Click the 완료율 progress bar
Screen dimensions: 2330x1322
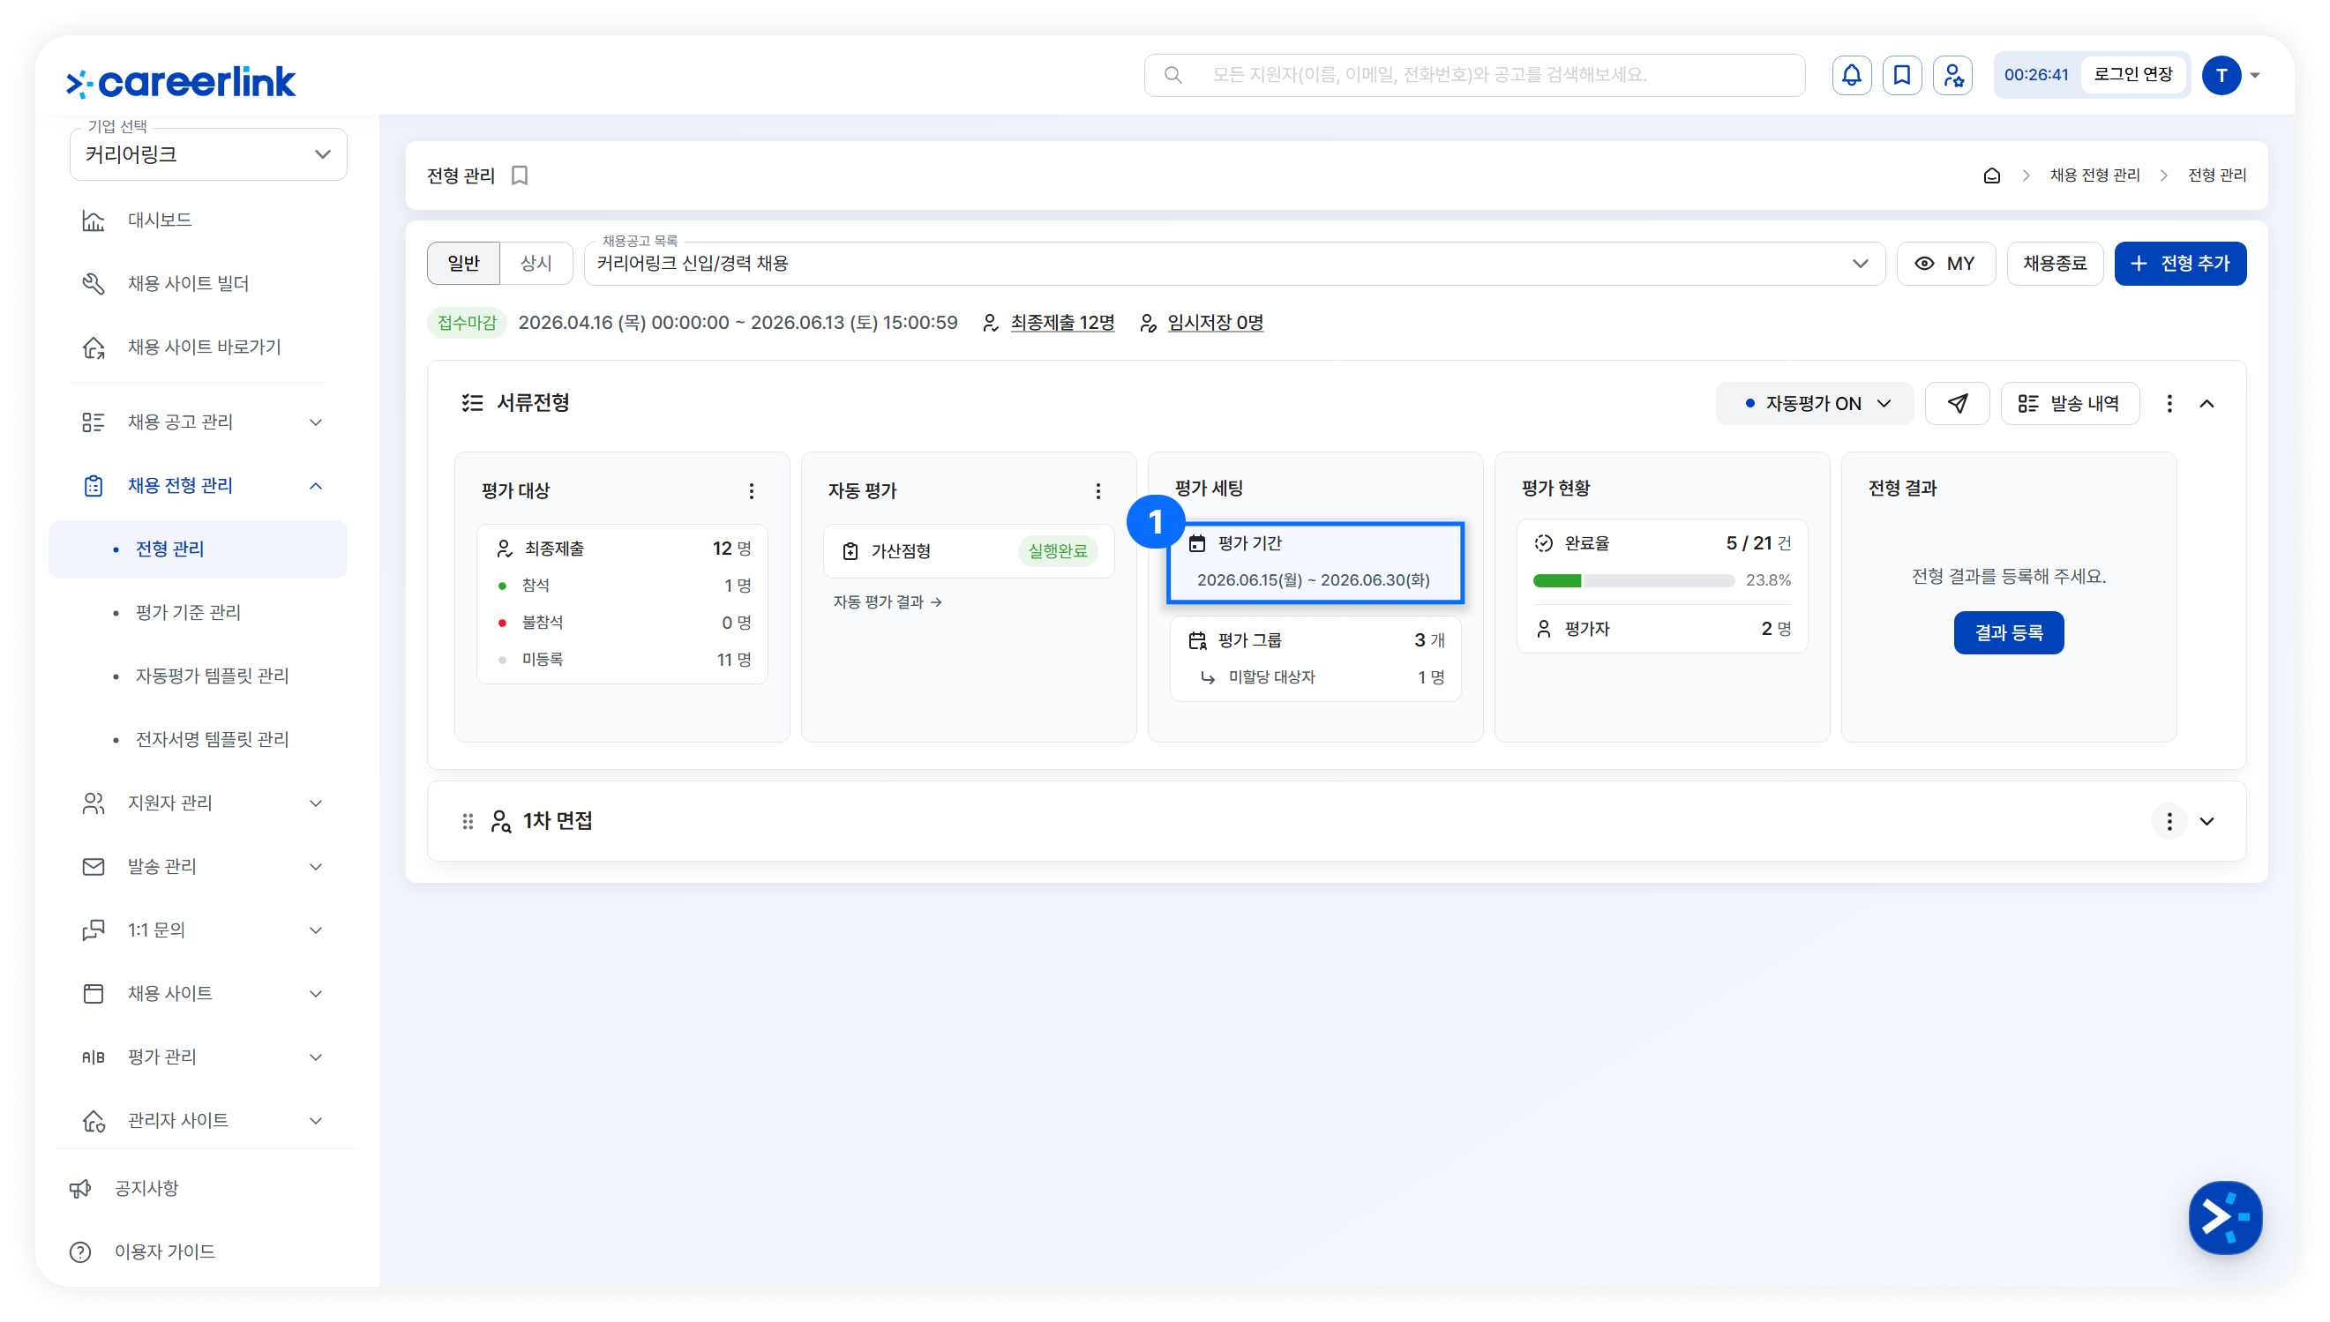tap(1633, 580)
